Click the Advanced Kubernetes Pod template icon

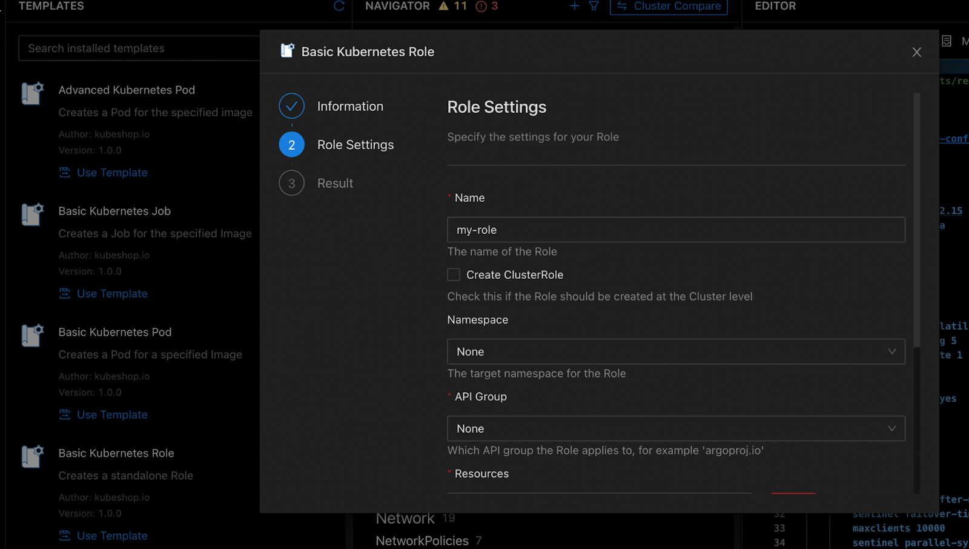(x=33, y=93)
